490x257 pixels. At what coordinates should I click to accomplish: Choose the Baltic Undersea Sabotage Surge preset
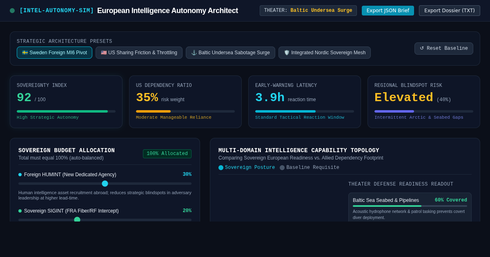(x=230, y=53)
